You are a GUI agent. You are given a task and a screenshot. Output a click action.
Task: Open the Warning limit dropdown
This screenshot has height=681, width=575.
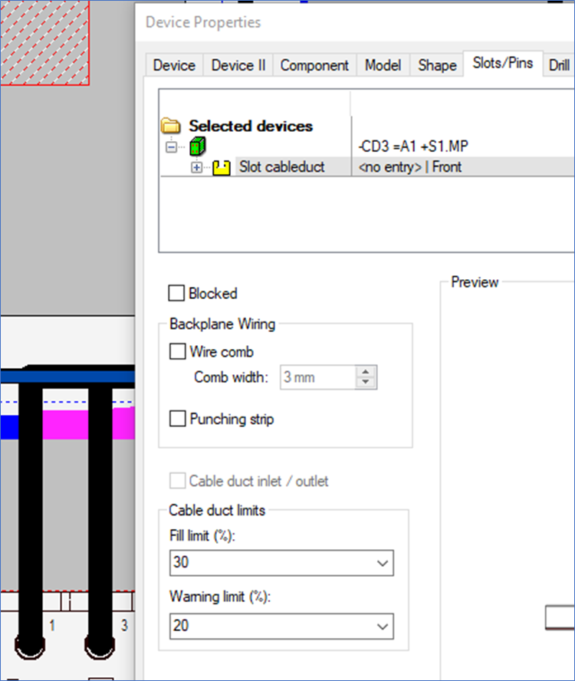coord(383,627)
